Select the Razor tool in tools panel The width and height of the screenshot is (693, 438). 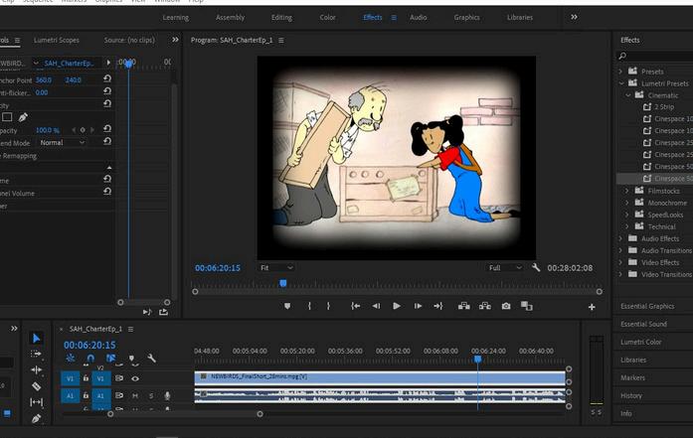pos(36,385)
